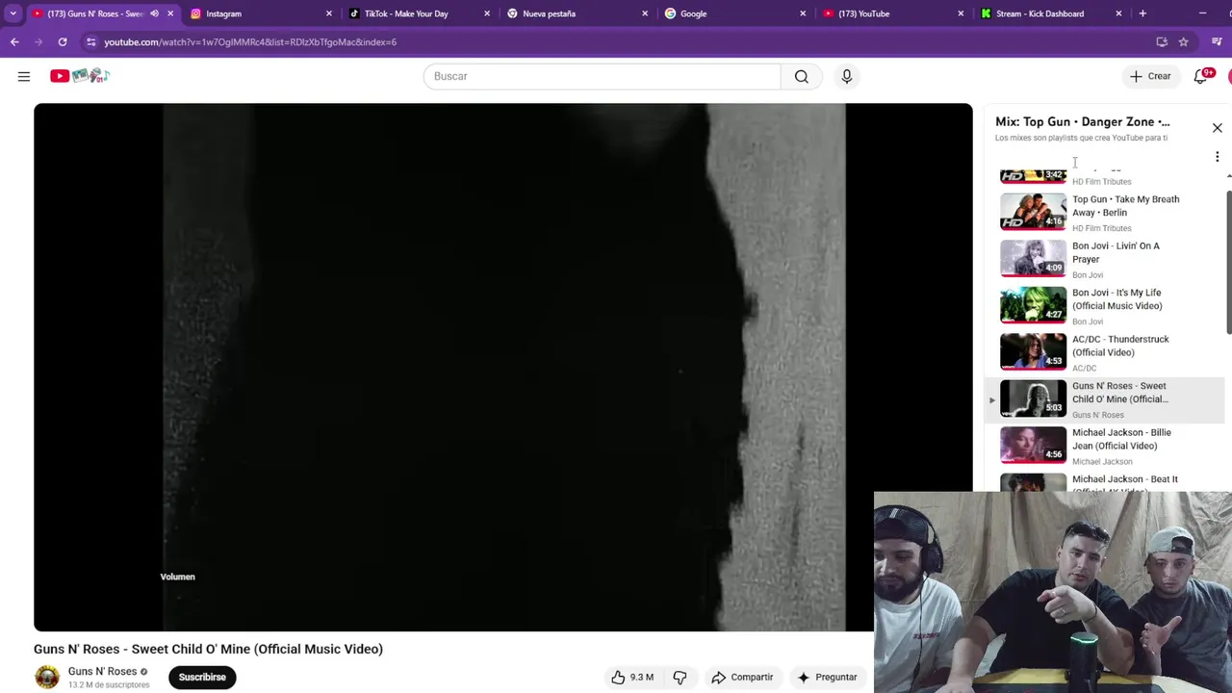Image resolution: width=1232 pixels, height=693 pixels.
Task: Click the Compartir share button
Action: point(742,678)
